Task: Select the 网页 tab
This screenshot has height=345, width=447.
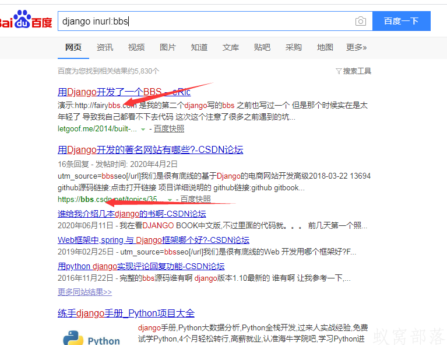Action: coord(73,47)
